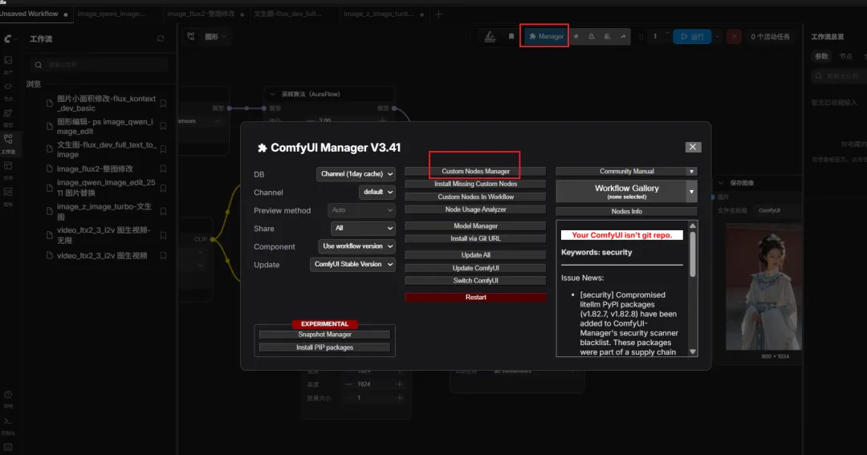Open the assets panel in left sidebar

tap(8, 59)
